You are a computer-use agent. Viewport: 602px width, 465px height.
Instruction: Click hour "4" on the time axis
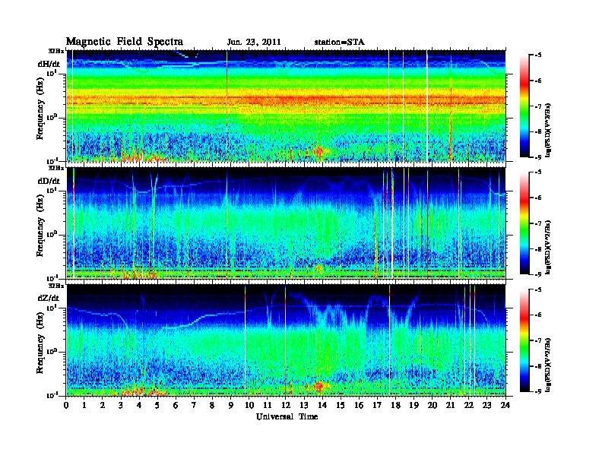coord(139,405)
